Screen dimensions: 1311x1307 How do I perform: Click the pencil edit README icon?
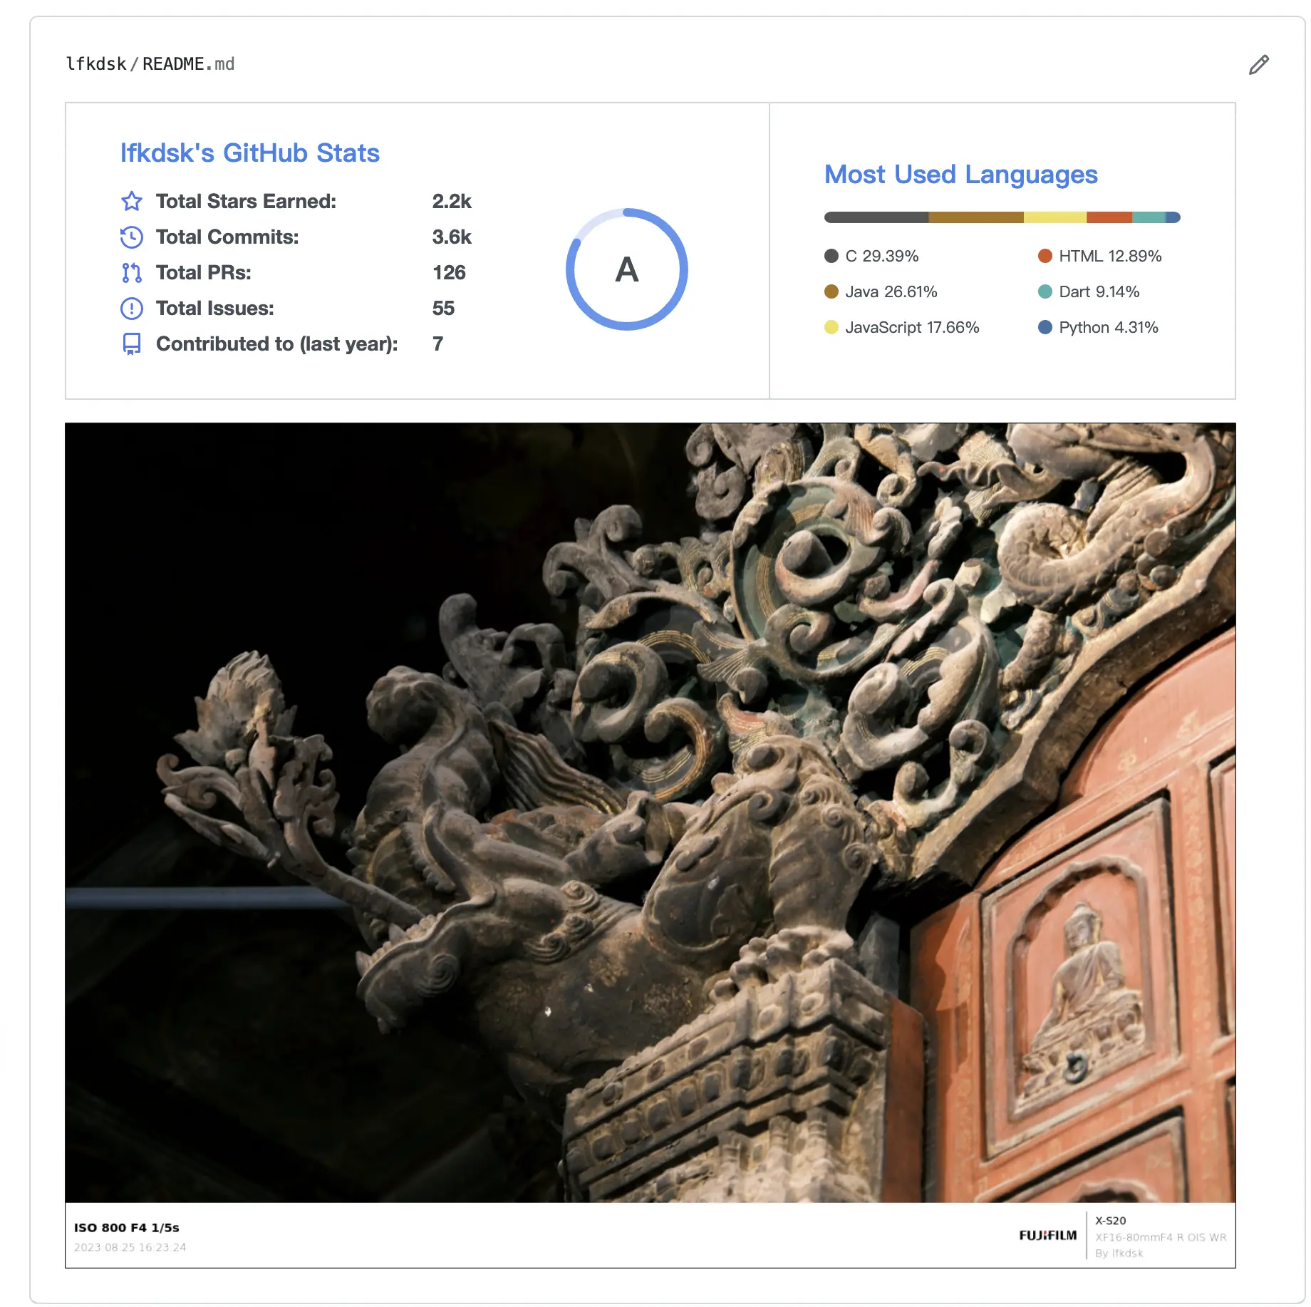(x=1258, y=65)
